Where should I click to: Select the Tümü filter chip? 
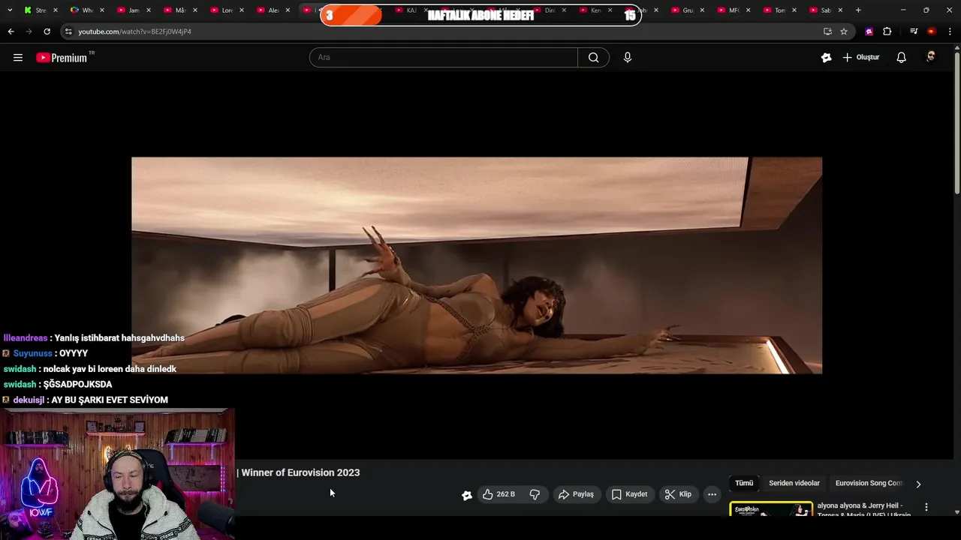pyautogui.click(x=744, y=483)
